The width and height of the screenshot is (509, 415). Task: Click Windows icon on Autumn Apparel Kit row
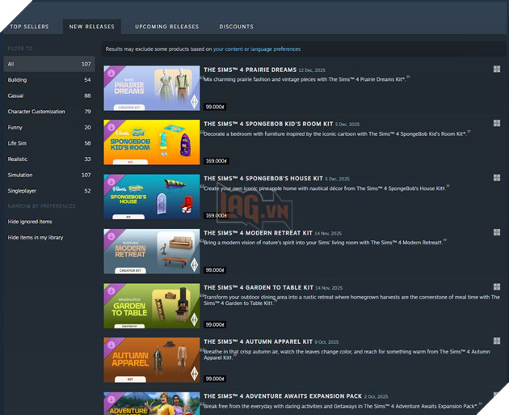pos(497,341)
